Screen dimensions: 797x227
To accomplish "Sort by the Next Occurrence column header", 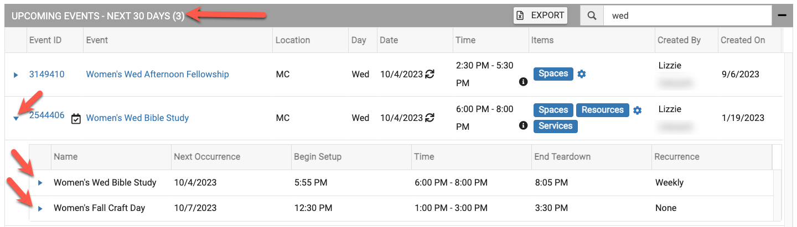I will [x=207, y=156].
